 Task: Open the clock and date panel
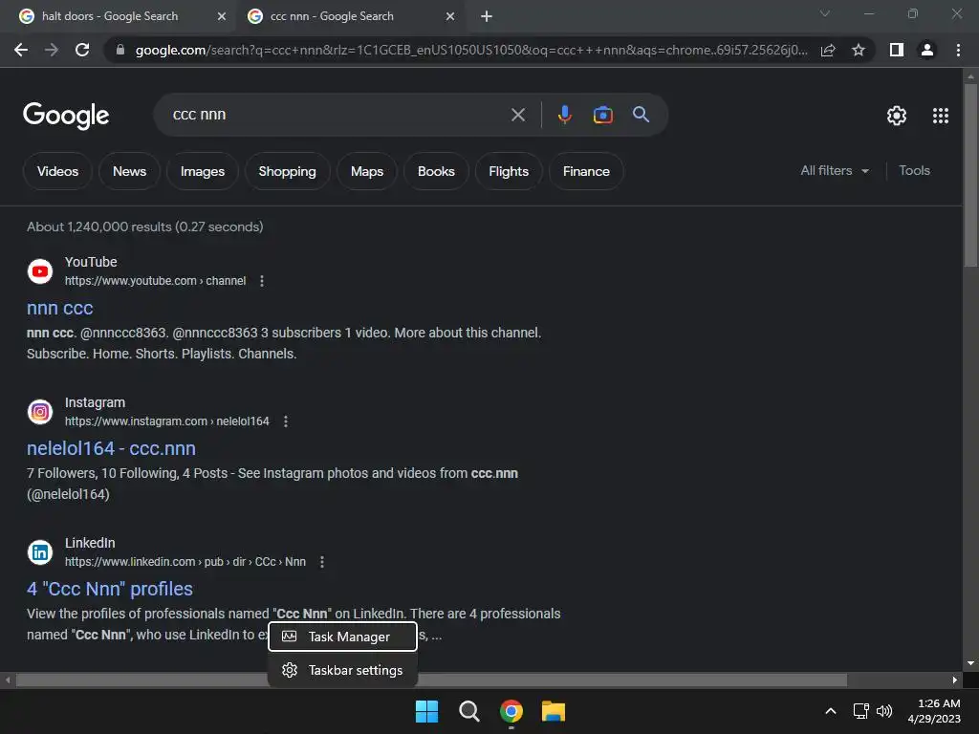[x=934, y=711]
